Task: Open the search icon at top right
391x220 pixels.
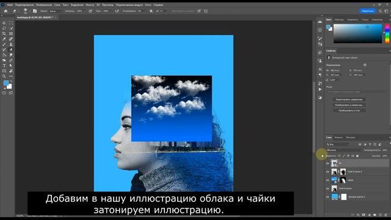Action: tap(380, 11)
